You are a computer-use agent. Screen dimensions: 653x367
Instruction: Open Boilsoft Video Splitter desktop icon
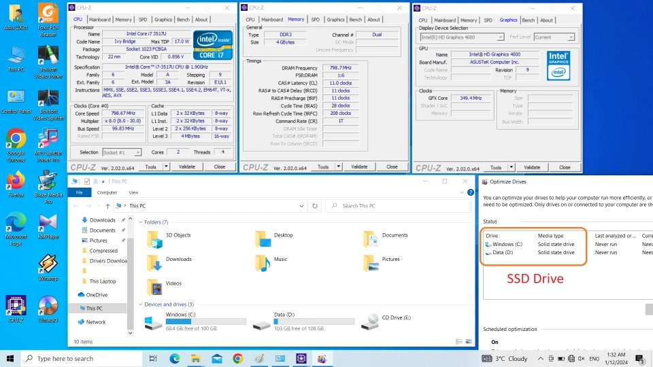tap(48, 104)
